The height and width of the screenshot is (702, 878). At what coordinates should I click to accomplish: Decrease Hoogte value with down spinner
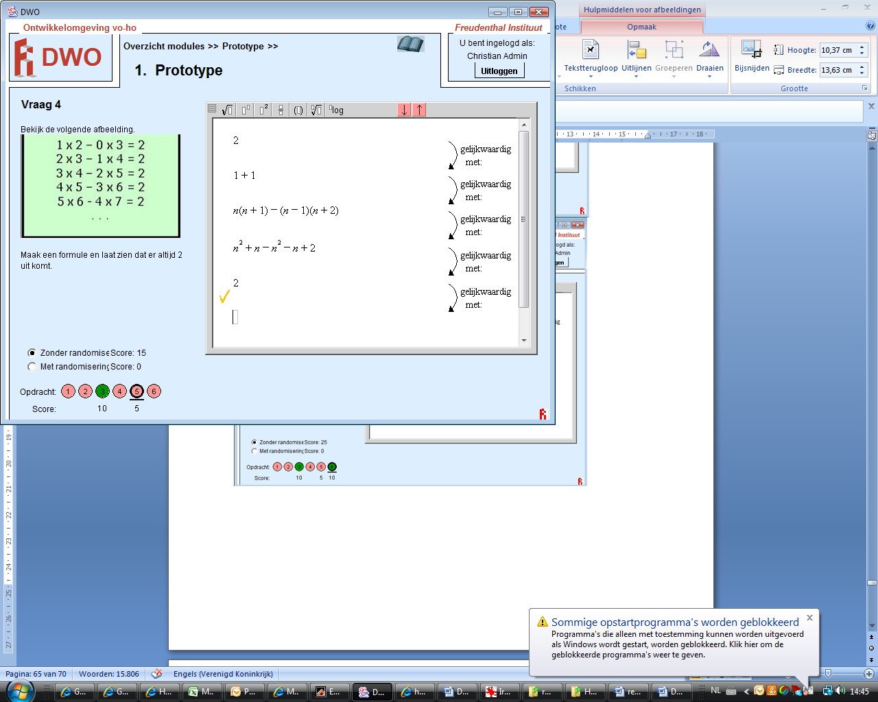pyautogui.click(x=862, y=53)
